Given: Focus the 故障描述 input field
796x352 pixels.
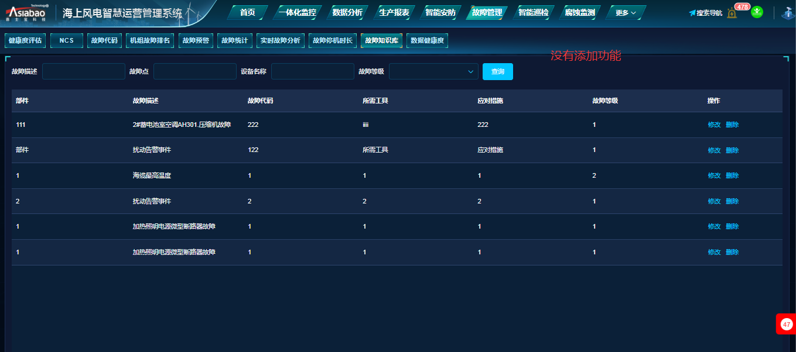Looking at the screenshot, I should pyautogui.click(x=84, y=71).
